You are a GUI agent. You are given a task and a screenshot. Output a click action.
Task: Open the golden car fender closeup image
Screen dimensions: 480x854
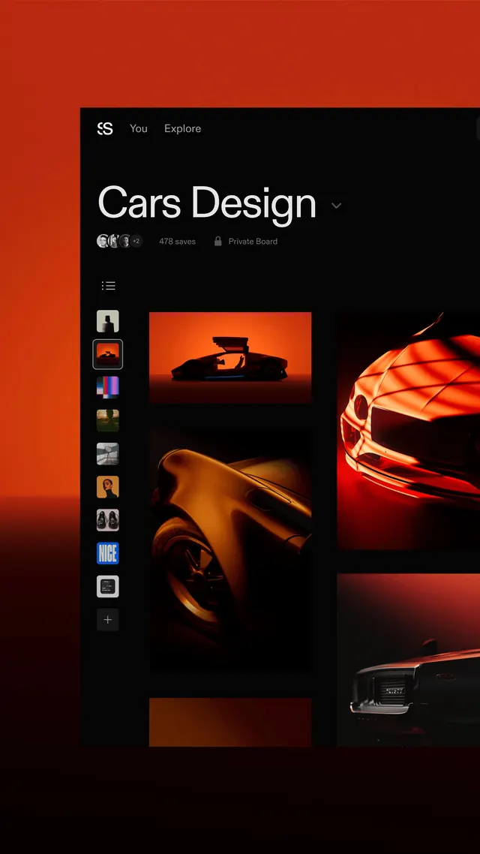coord(230,550)
